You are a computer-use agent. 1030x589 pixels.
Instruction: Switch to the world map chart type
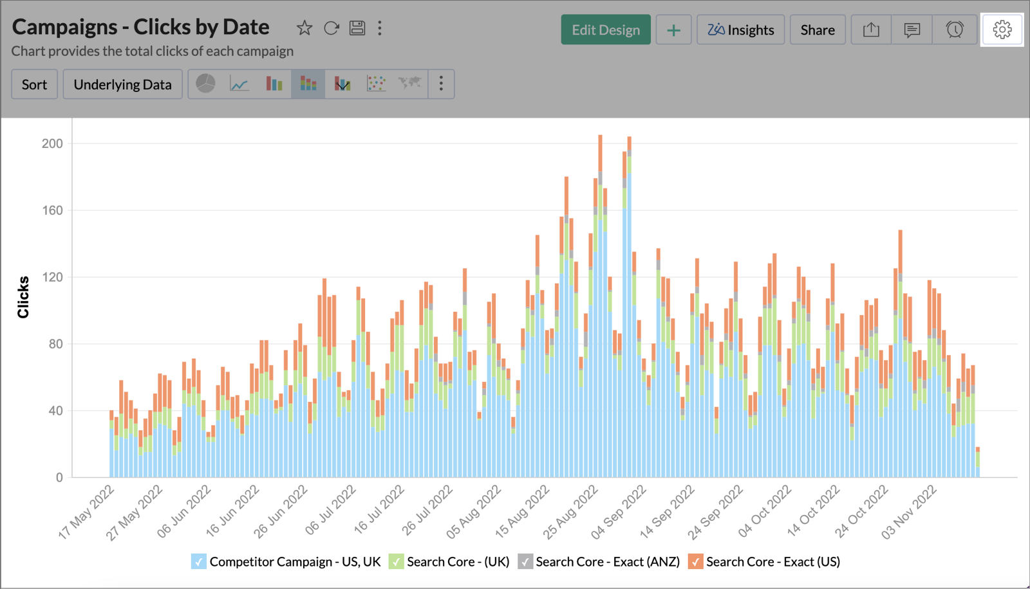coord(410,84)
